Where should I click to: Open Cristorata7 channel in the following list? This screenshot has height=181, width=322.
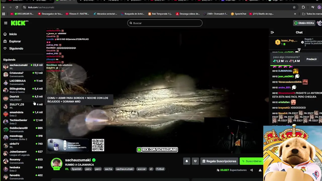click(23, 74)
